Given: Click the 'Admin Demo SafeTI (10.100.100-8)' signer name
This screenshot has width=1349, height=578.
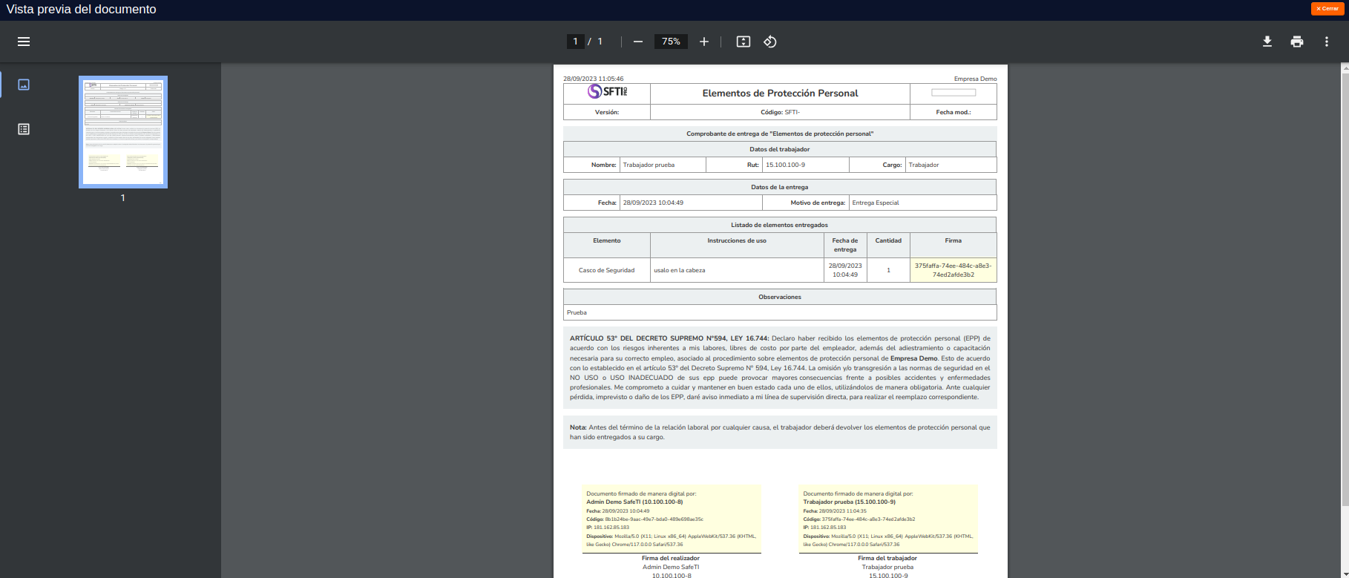Looking at the screenshot, I should click(634, 502).
